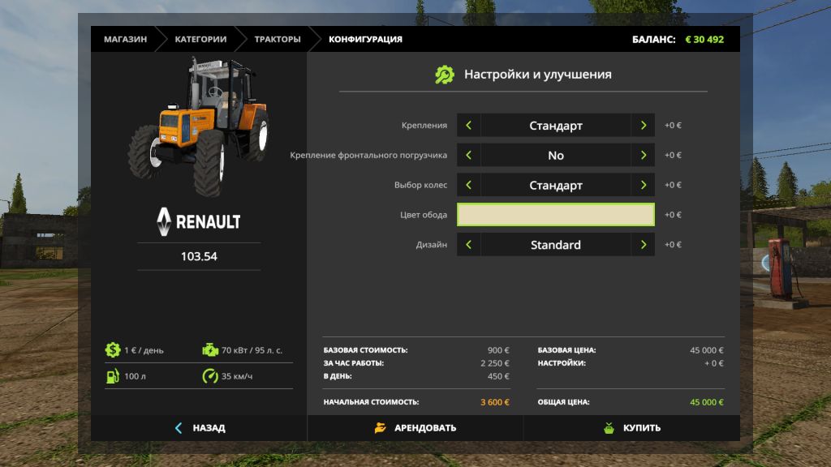Select previous Крепления option with left arrow

(x=468, y=126)
